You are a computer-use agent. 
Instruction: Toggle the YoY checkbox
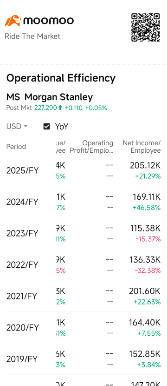pos(46,127)
